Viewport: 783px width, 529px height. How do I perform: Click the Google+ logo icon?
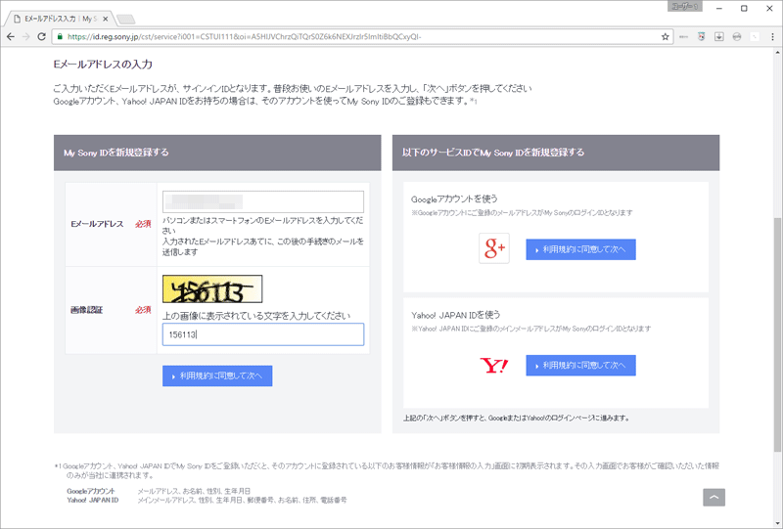pyautogui.click(x=494, y=248)
